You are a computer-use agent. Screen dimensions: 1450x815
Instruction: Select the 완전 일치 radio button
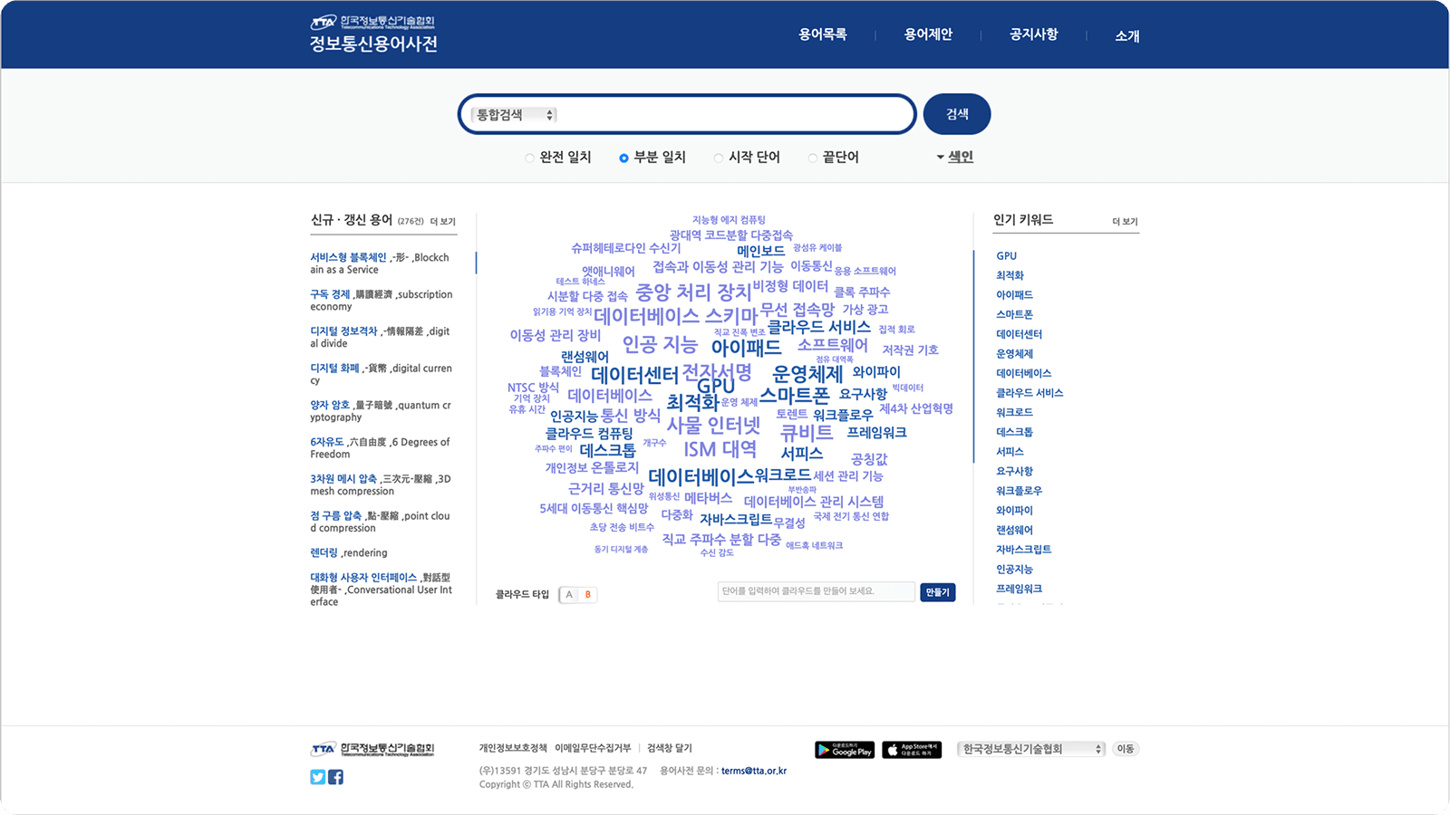[530, 158]
